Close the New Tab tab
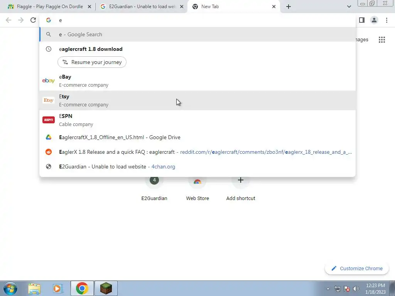This screenshot has width=395, height=296. coord(274,7)
